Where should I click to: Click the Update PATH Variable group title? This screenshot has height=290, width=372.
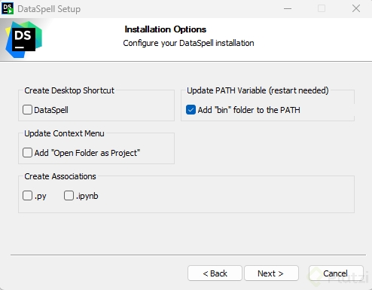[258, 90]
